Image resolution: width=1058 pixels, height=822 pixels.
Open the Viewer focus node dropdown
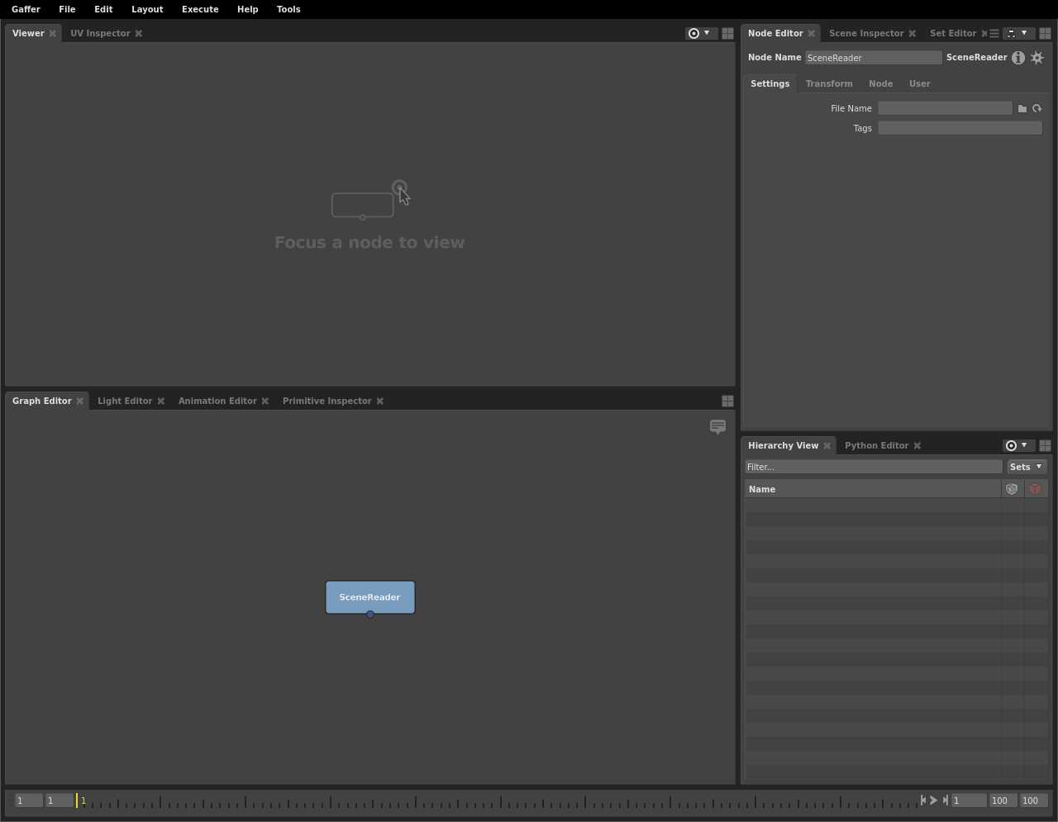click(699, 33)
